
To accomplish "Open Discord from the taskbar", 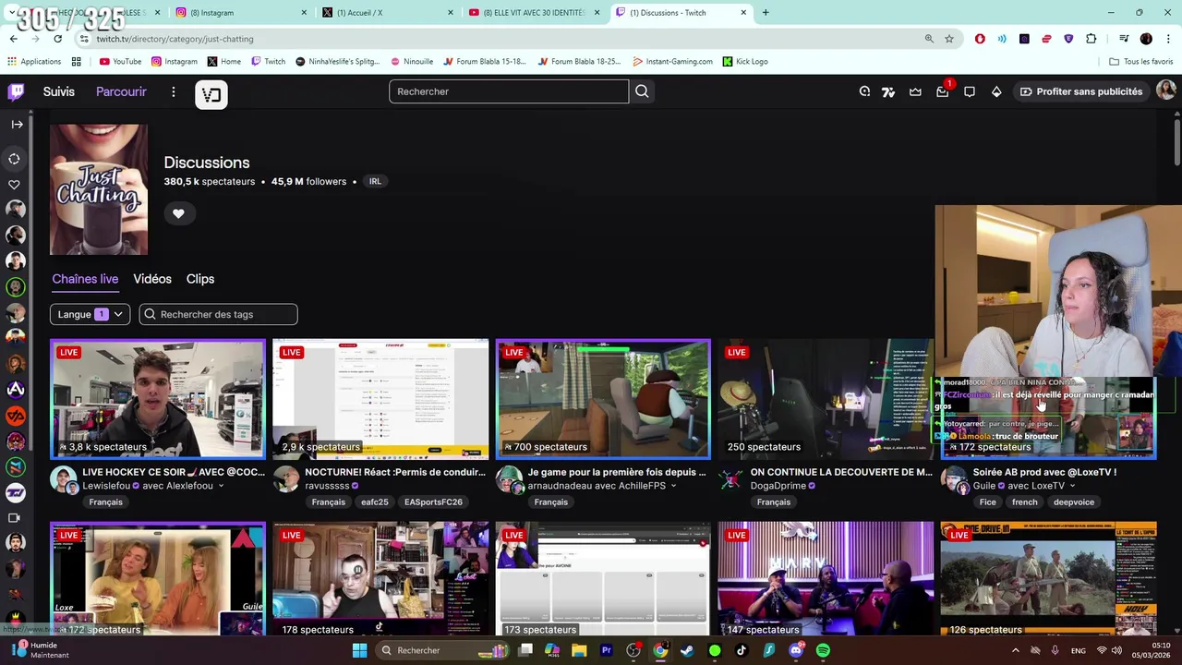I will (x=796, y=650).
